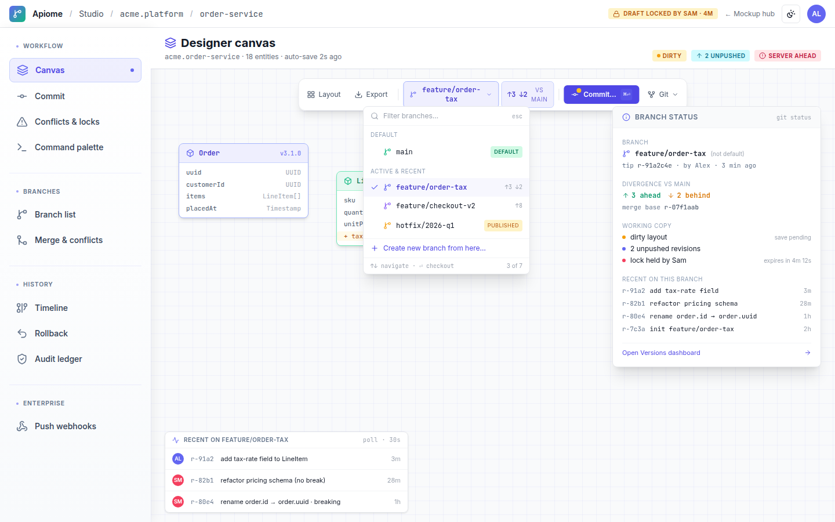Click the hotfix/2026-q1 branch icon
Viewport: 835px width, 522px height.
(x=387, y=226)
